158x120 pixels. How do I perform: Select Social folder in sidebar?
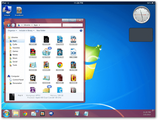click(13, 62)
